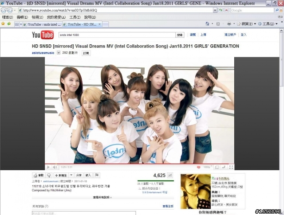The width and height of the screenshot is (284, 215).
Task: Click in the browser address bar
Action: click(x=116, y=10)
